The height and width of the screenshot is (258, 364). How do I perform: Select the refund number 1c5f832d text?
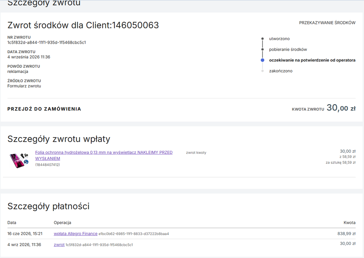(x=46, y=43)
